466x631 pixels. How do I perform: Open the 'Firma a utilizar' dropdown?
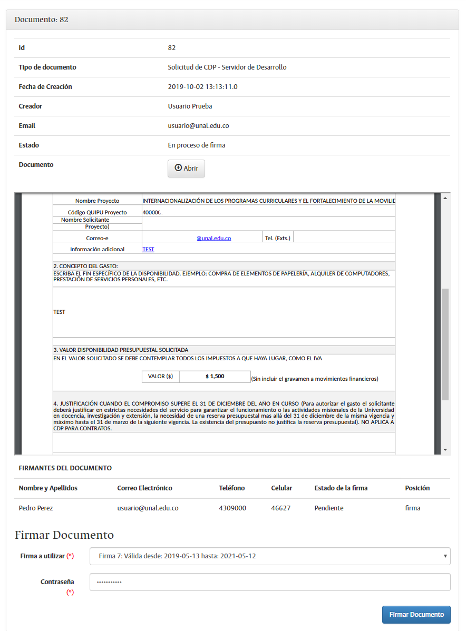tap(270, 556)
